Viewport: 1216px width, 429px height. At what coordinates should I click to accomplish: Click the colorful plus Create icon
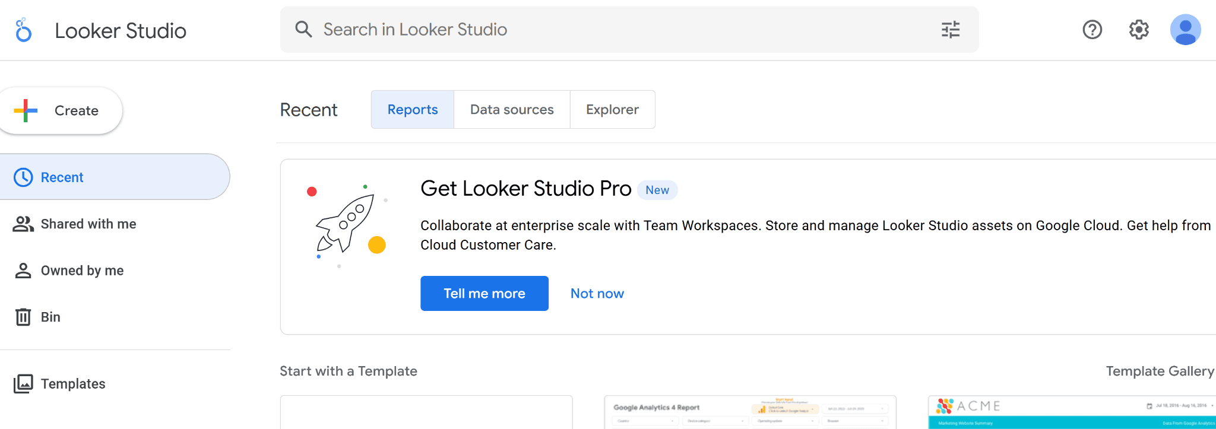[x=26, y=110]
